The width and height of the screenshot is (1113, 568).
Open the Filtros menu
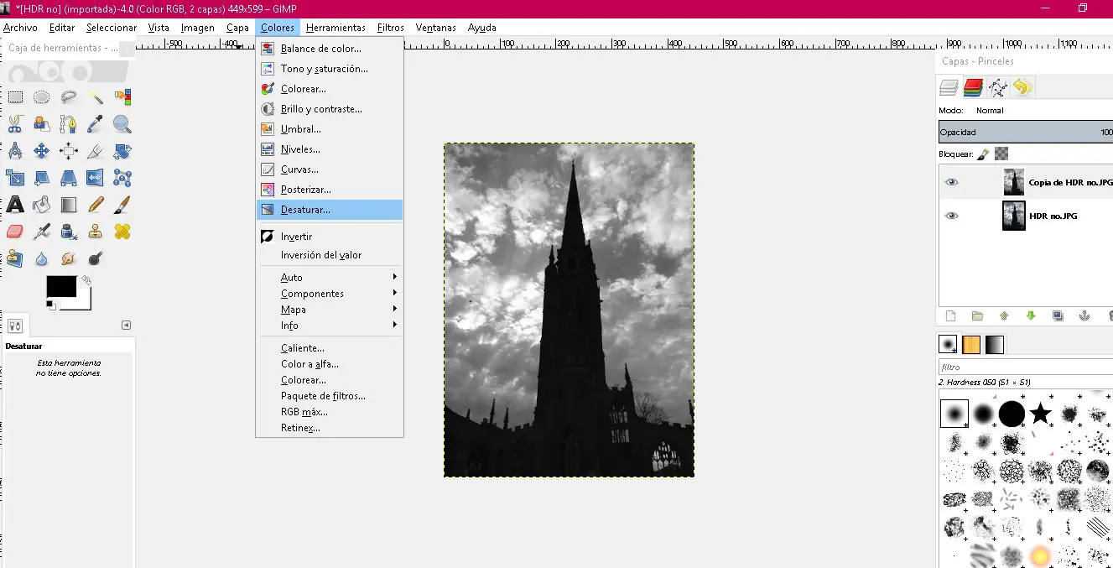[390, 28]
